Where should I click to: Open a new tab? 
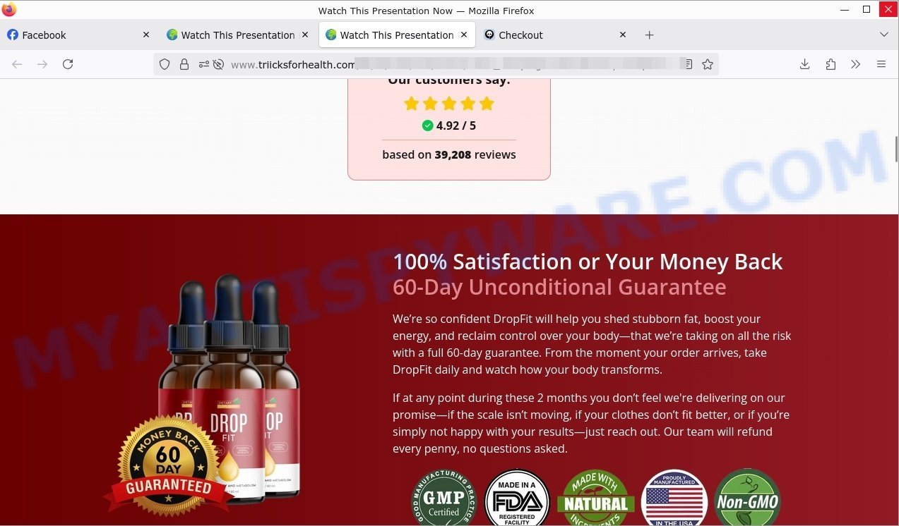(650, 35)
